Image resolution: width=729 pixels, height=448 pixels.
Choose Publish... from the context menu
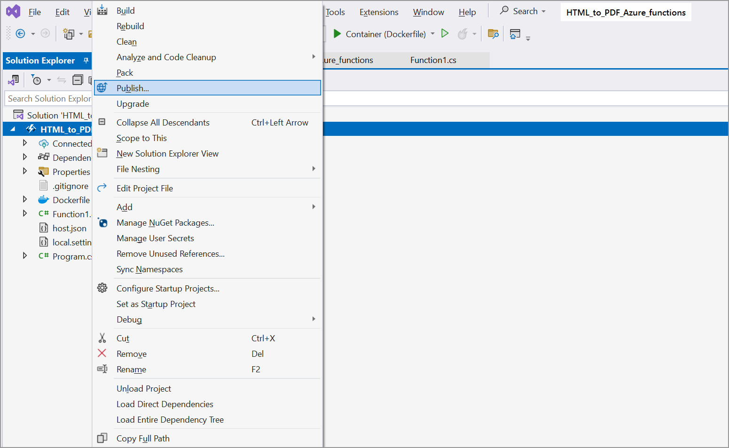[133, 88]
